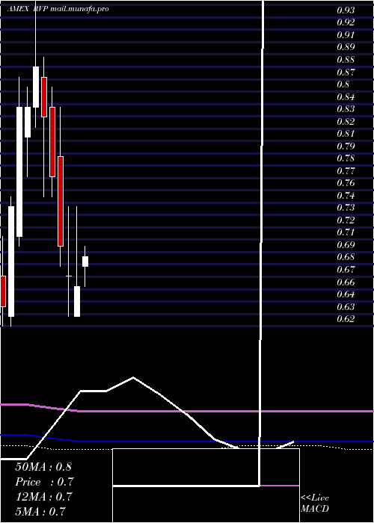Click the 0.82 price axis label
374x523 pixels.
click(x=346, y=121)
